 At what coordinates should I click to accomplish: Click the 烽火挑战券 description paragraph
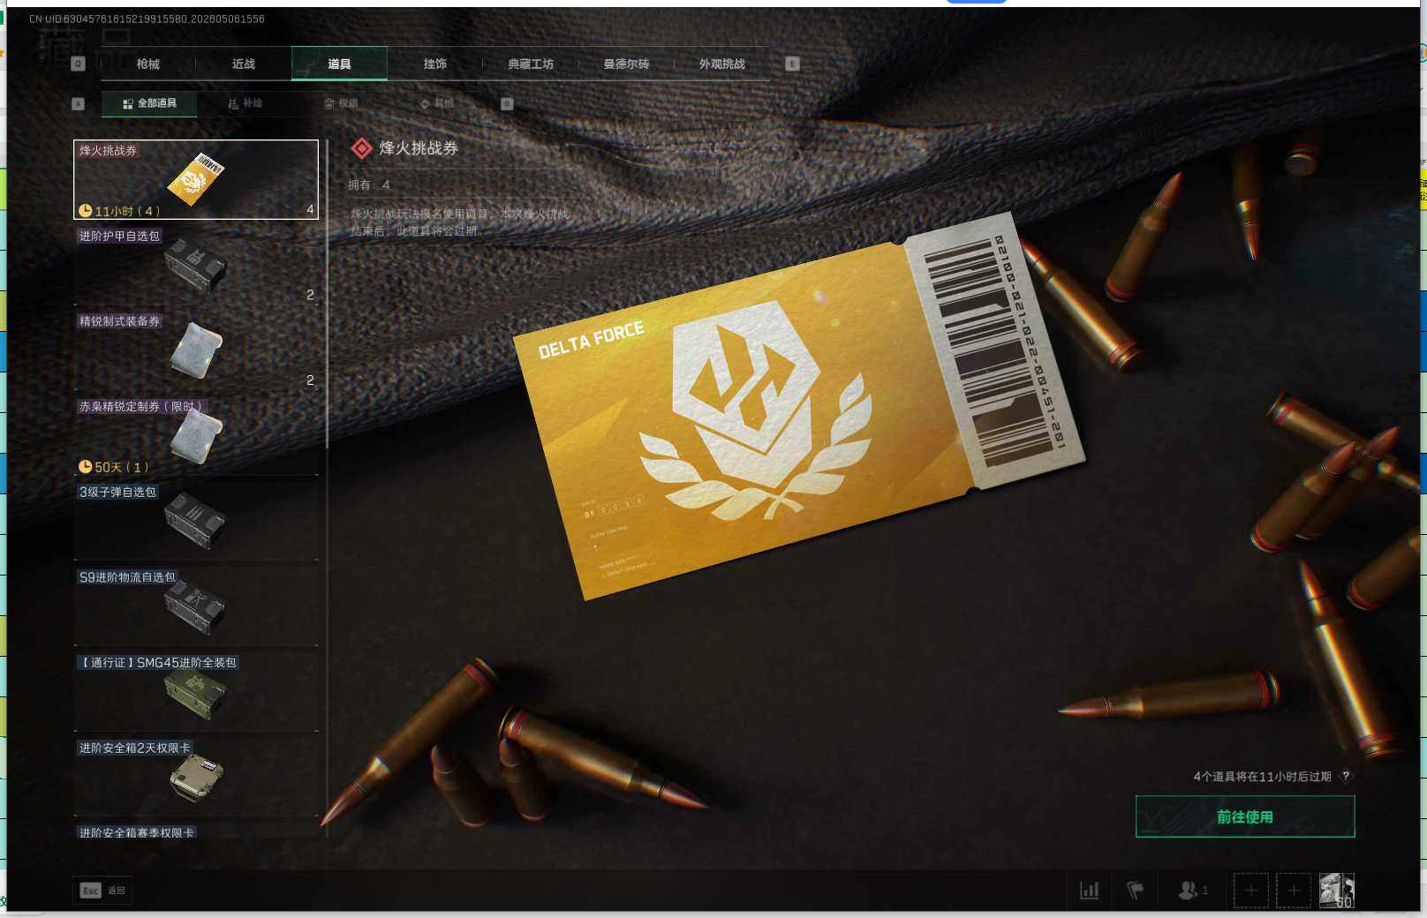tap(460, 222)
